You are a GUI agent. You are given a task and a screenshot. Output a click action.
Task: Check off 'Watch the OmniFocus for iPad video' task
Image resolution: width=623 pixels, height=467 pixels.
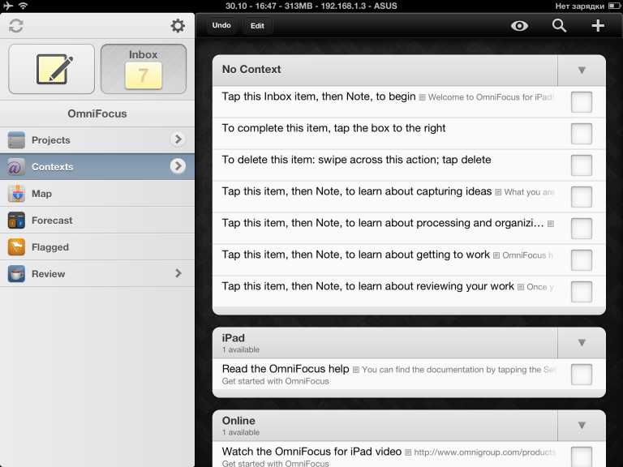(582, 456)
